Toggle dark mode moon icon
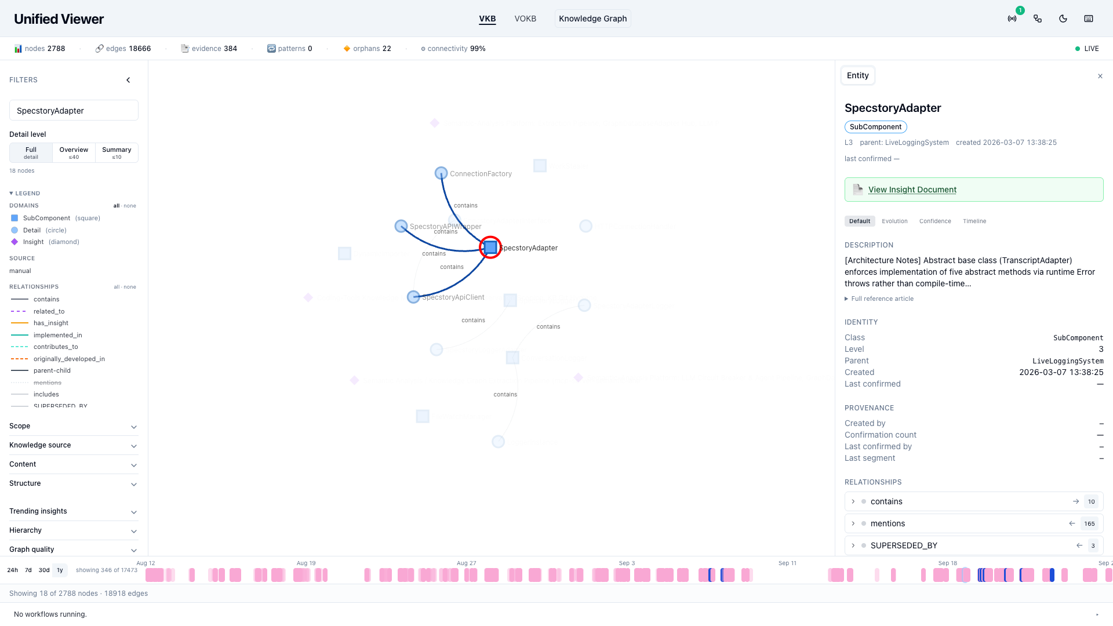 [1063, 19]
